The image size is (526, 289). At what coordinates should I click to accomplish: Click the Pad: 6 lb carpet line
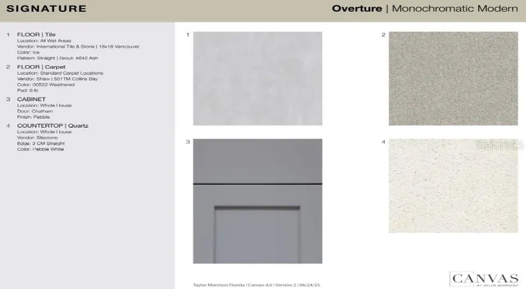point(28,90)
